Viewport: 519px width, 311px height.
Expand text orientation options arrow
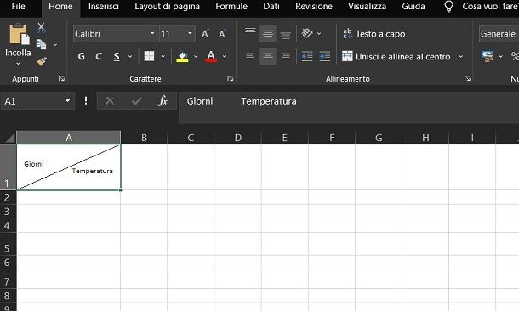pos(319,34)
